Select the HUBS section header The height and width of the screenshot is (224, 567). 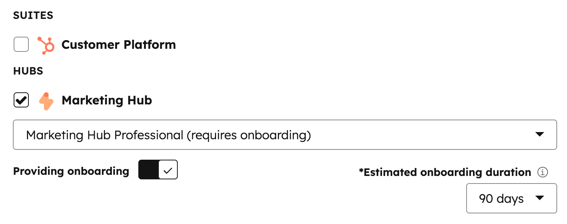pos(27,71)
